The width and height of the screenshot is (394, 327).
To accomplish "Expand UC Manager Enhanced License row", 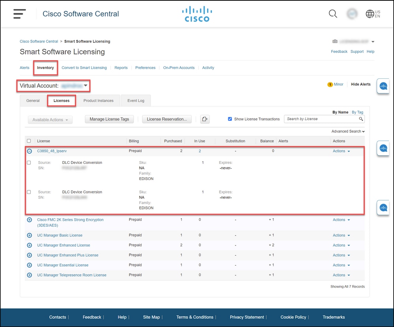I will click(30, 245).
